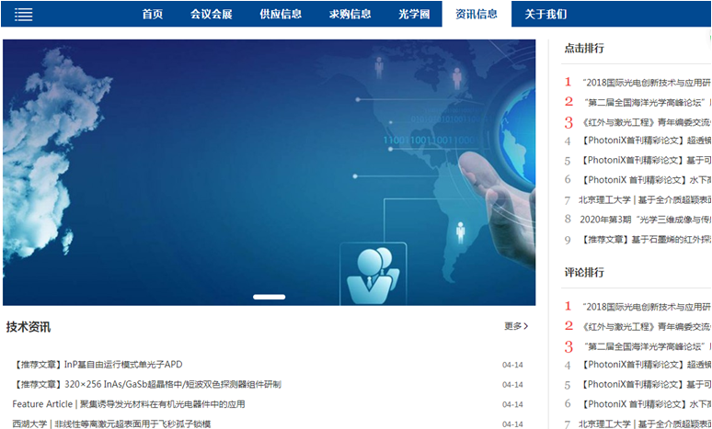Open the 光学圈 navigation item
Viewport: 712px width, 429px height.
(x=413, y=14)
